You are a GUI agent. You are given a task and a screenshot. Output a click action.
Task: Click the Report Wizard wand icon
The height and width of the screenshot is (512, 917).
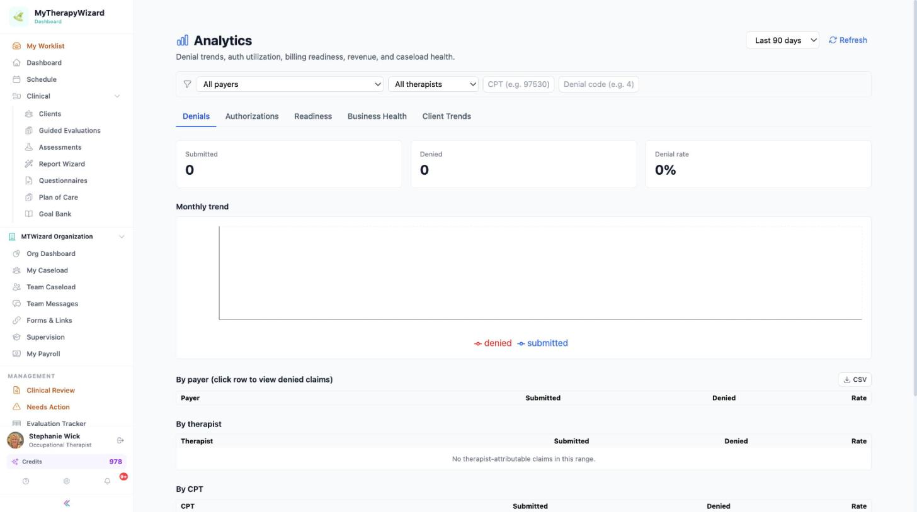click(29, 164)
